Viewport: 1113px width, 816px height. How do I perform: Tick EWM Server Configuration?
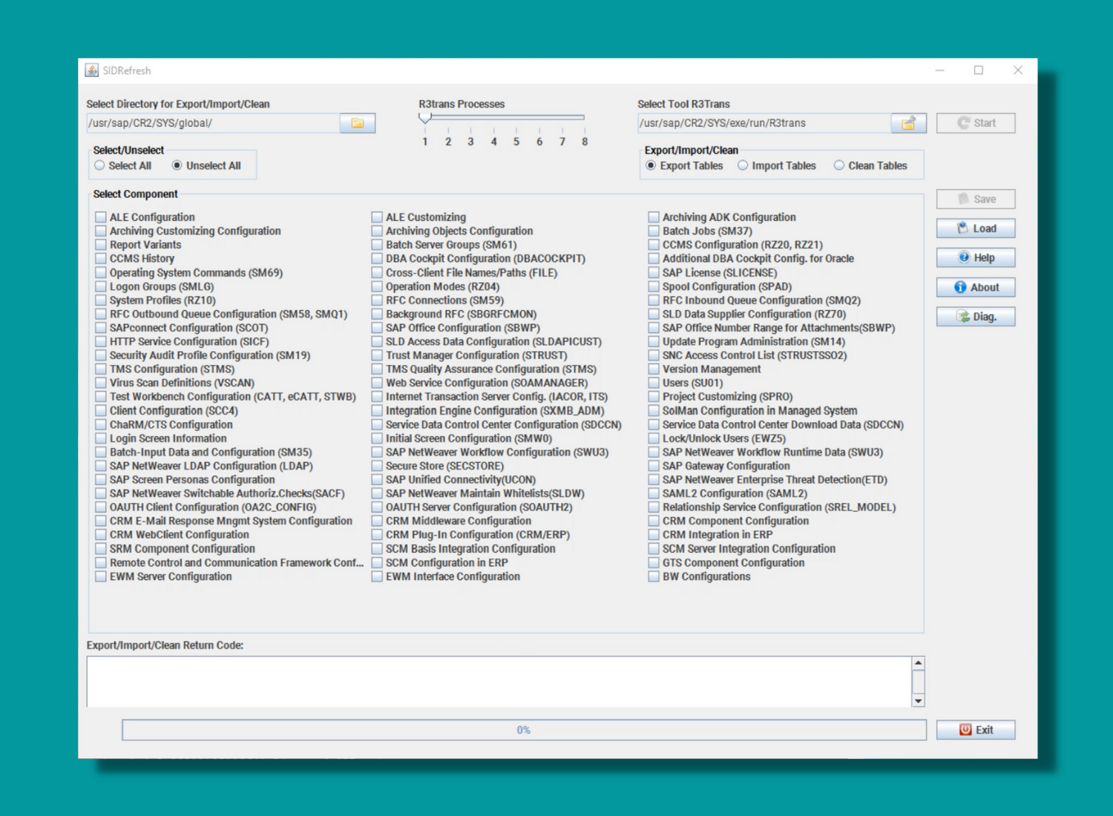tap(101, 576)
